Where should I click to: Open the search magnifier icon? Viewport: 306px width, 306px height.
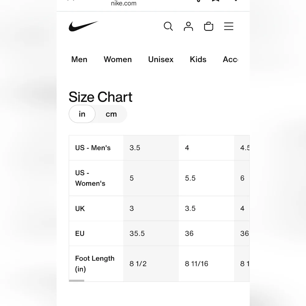click(168, 26)
